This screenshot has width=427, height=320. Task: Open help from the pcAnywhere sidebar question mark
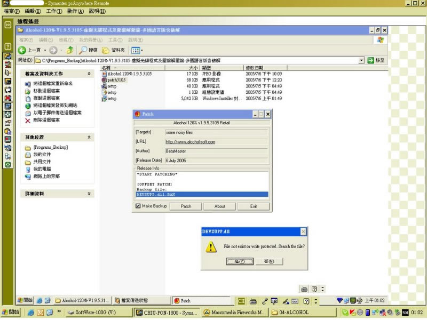pos(7,46)
